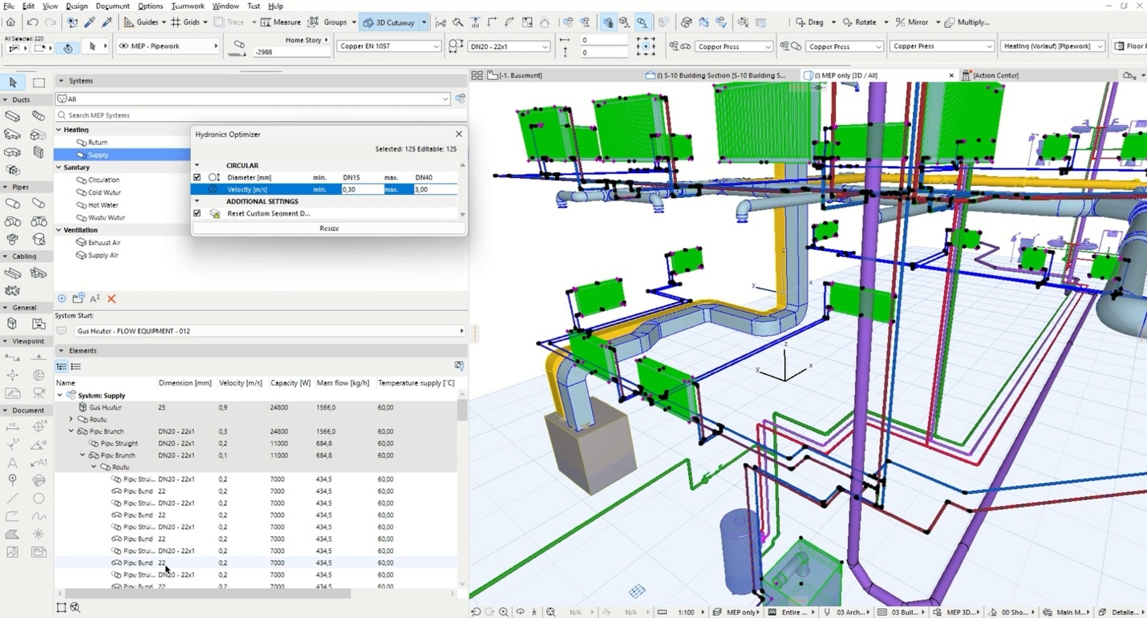Select the Arrow selection tool
Screen dimensions: 1147x618
[13, 83]
